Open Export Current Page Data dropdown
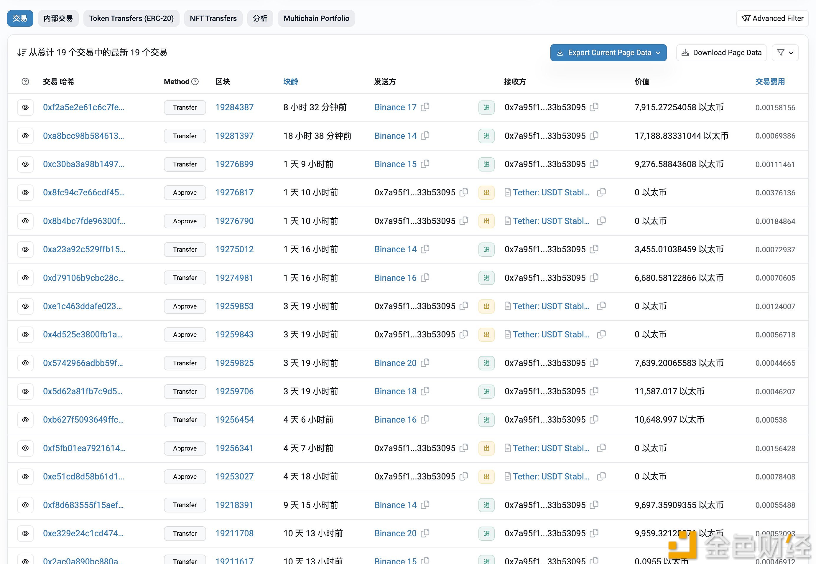This screenshot has height=564, width=816. [x=608, y=53]
